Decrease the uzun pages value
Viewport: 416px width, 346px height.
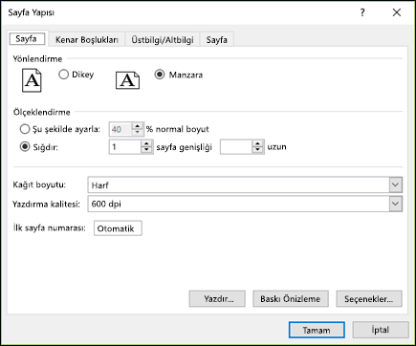257,150
